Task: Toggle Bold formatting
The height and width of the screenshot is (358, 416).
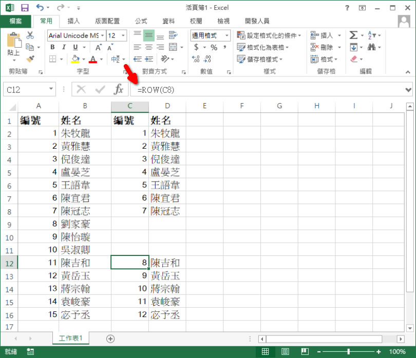Action: pyautogui.click(x=52, y=47)
